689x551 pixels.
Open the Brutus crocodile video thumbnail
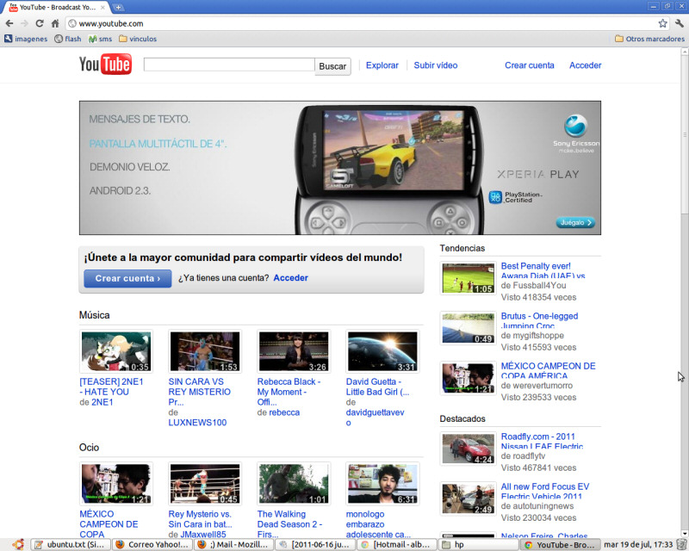tap(468, 328)
